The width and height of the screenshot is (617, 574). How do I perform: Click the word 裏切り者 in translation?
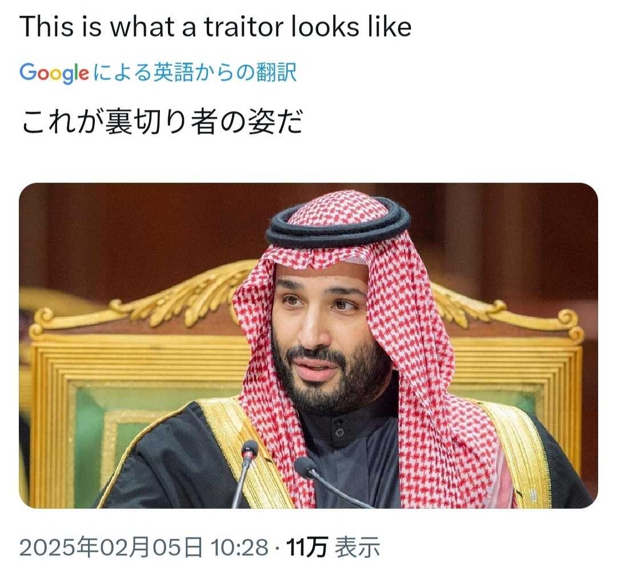tap(159, 121)
